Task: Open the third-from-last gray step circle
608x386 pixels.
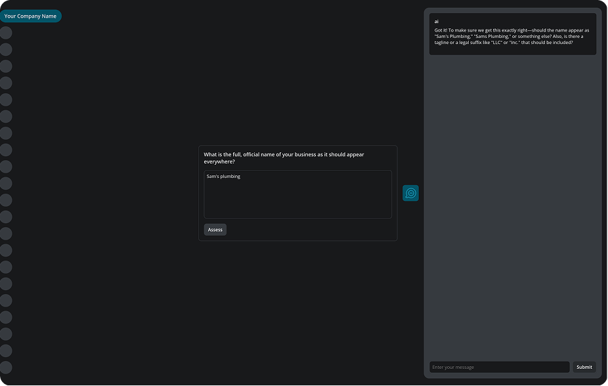Action: pyautogui.click(x=6, y=334)
